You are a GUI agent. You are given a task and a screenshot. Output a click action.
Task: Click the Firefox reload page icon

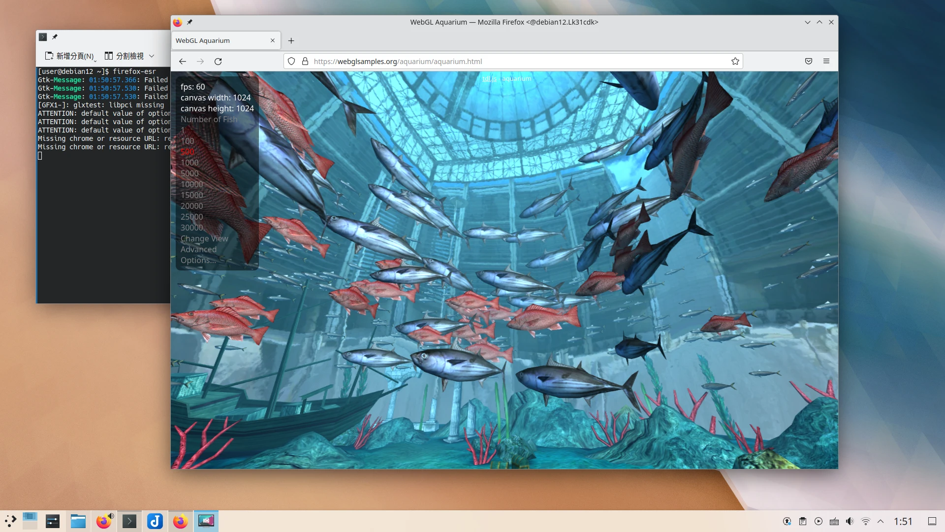point(218,62)
